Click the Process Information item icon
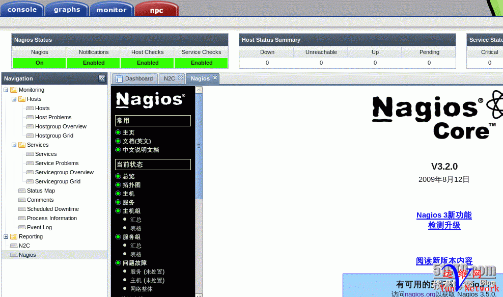Viewport: 503px width, 297px height. 22,218
